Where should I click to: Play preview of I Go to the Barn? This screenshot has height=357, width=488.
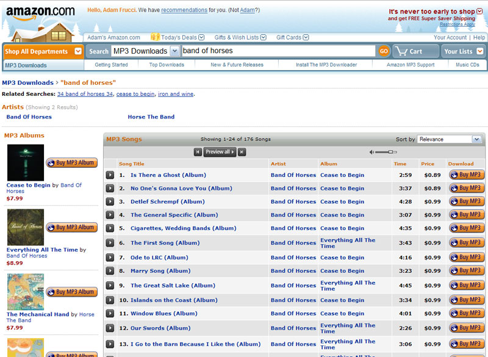coord(110,344)
